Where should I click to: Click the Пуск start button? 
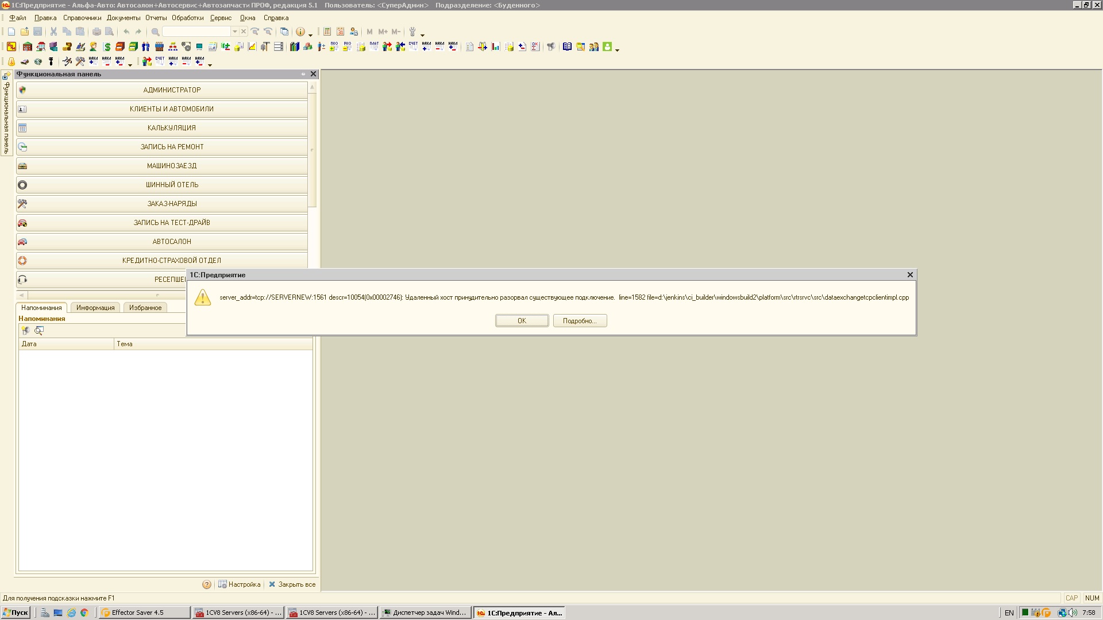[16, 613]
